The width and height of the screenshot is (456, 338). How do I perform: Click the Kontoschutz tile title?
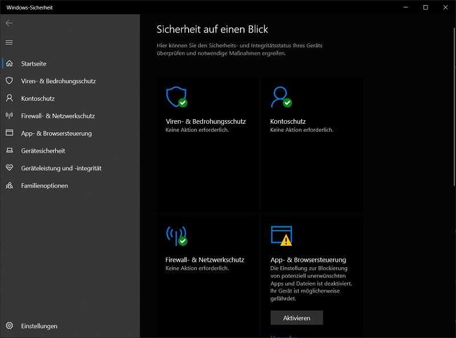point(288,121)
